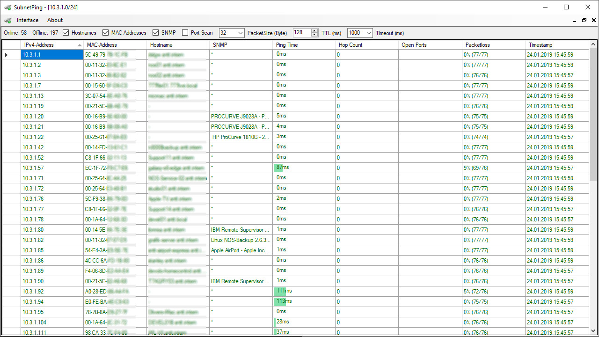Expand the dropdown showing value 1000
The height and width of the screenshot is (337, 599).
pyautogui.click(x=369, y=33)
